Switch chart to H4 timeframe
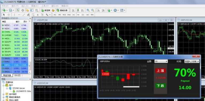 (78, 15)
